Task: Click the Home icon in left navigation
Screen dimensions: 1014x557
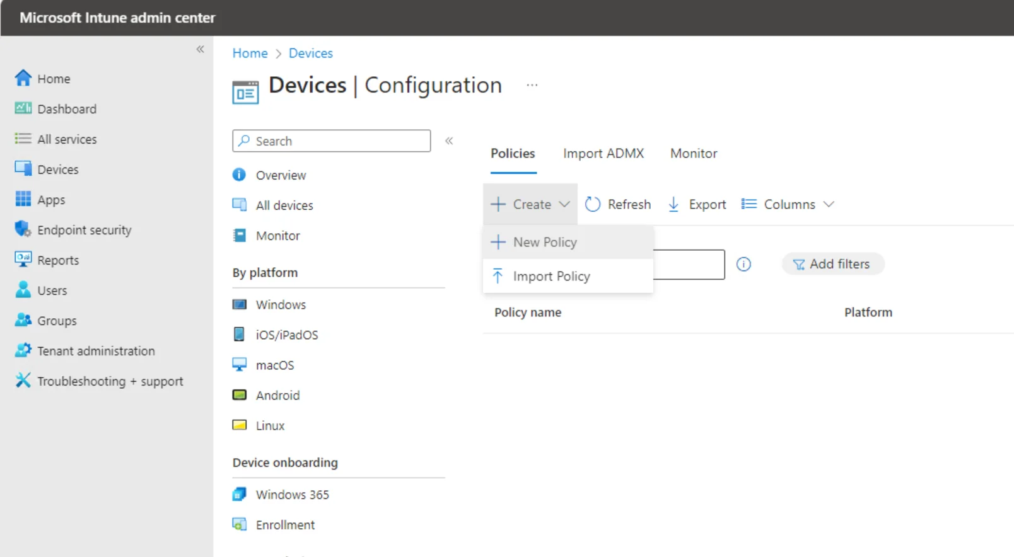Action: tap(23, 78)
